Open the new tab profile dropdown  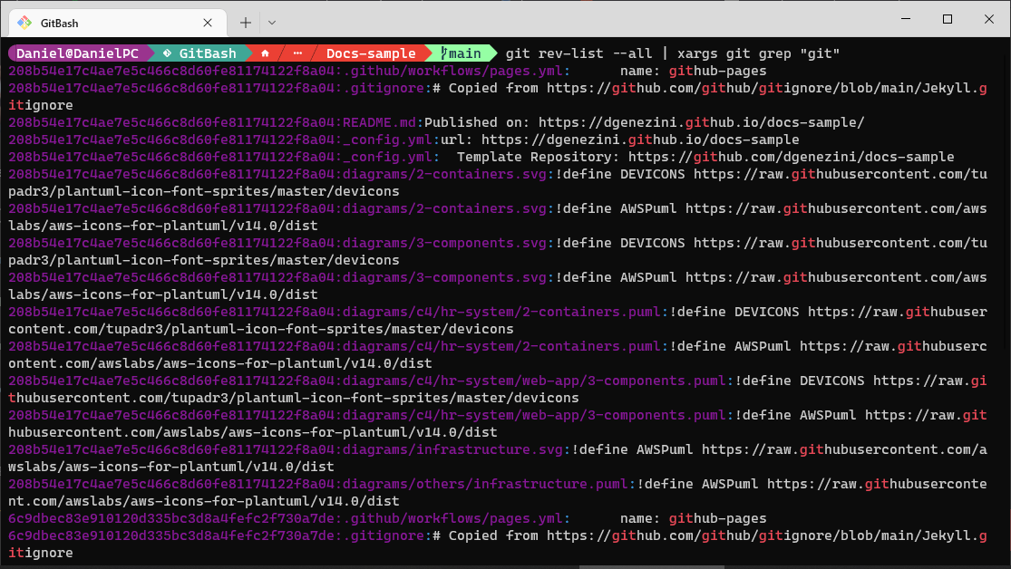coord(272,23)
